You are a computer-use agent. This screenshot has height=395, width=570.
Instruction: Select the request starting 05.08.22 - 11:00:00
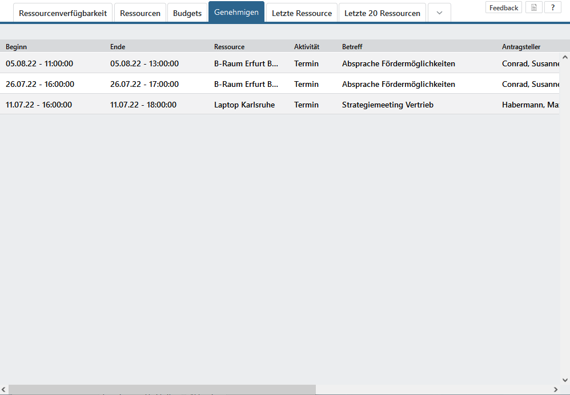[x=39, y=63]
